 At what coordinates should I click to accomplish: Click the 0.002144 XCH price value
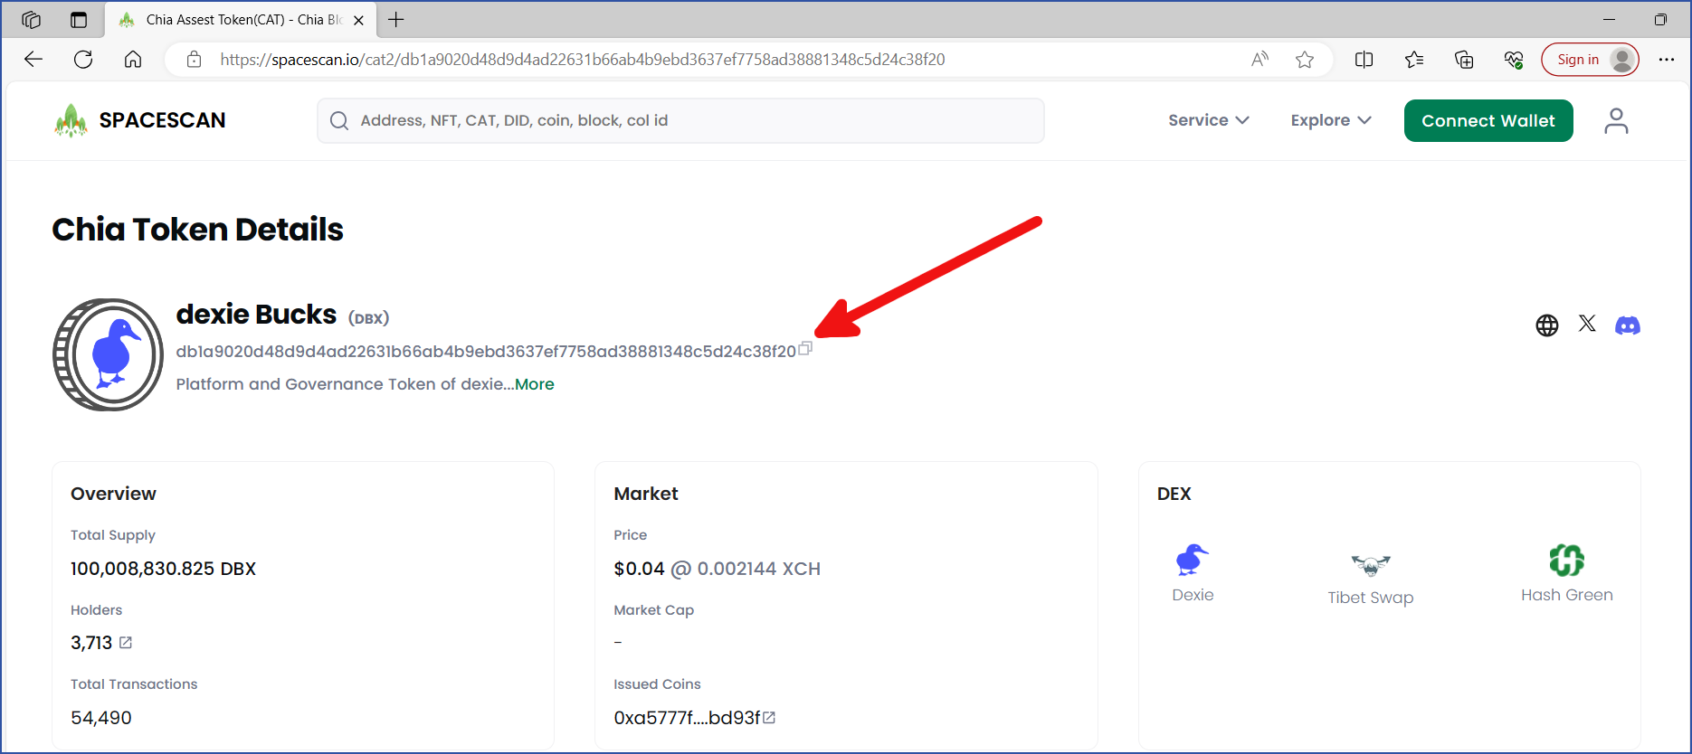pyautogui.click(x=758, y=569)
